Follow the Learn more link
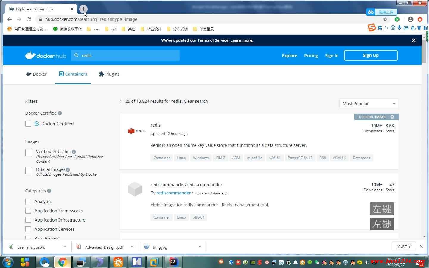 242,40
